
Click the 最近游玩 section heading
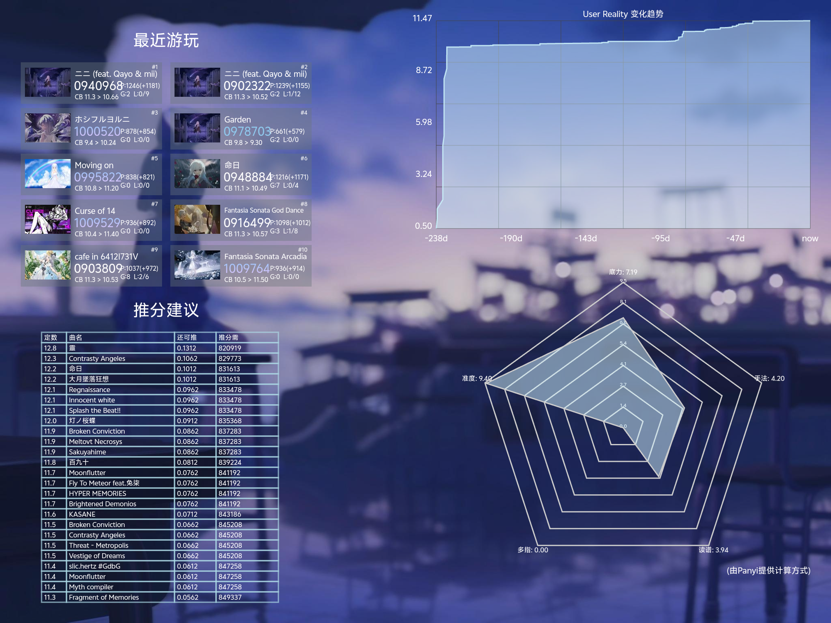click(x=166, y=41)
